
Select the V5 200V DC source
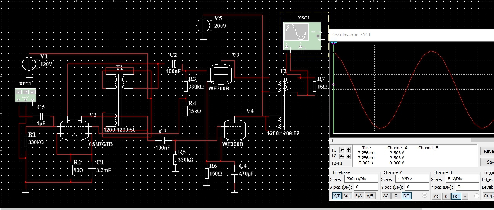(x=203, y=26)
